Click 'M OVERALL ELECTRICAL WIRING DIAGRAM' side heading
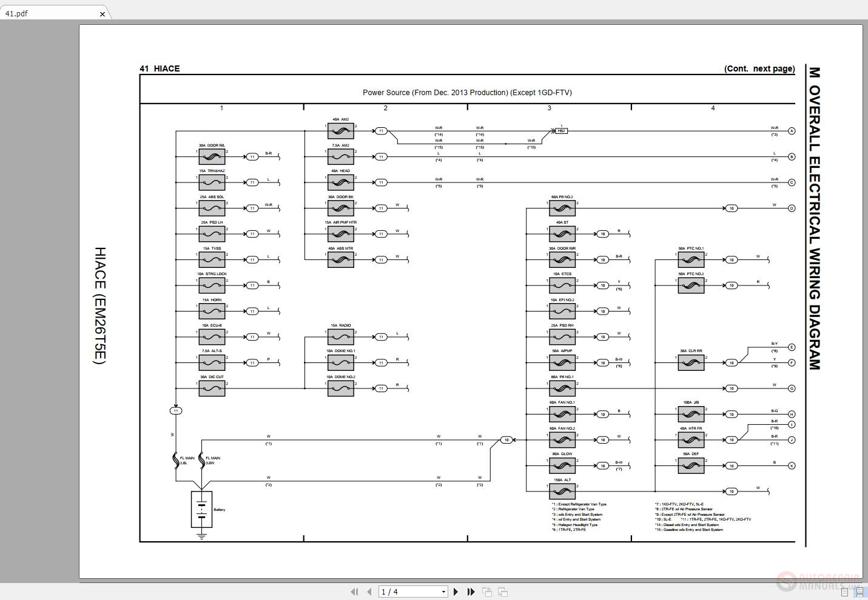 pos(814,218)
